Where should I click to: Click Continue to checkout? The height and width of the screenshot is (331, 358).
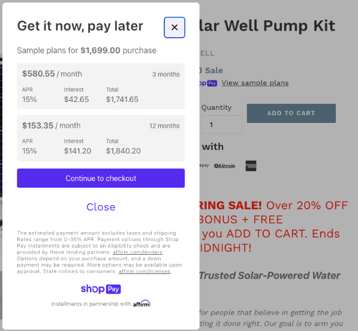[101, 178]
